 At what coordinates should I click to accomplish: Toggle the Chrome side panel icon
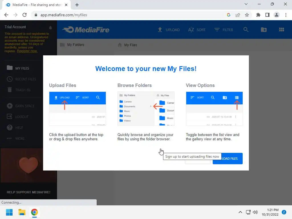point(267,15)
